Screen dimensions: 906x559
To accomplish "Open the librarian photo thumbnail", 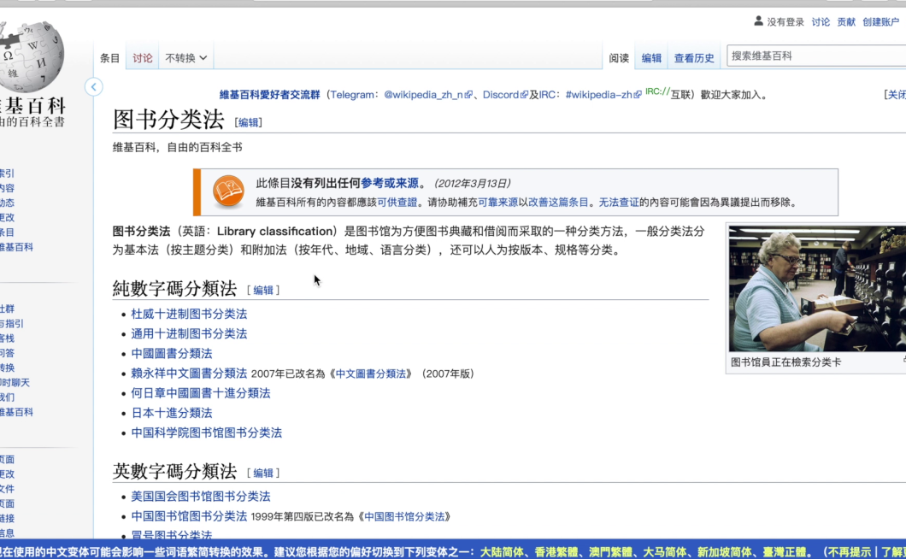I will tap(816, 288).
